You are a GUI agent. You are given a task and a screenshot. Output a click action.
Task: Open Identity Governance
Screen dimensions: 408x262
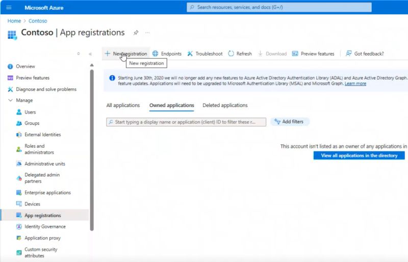pos(45,227)
